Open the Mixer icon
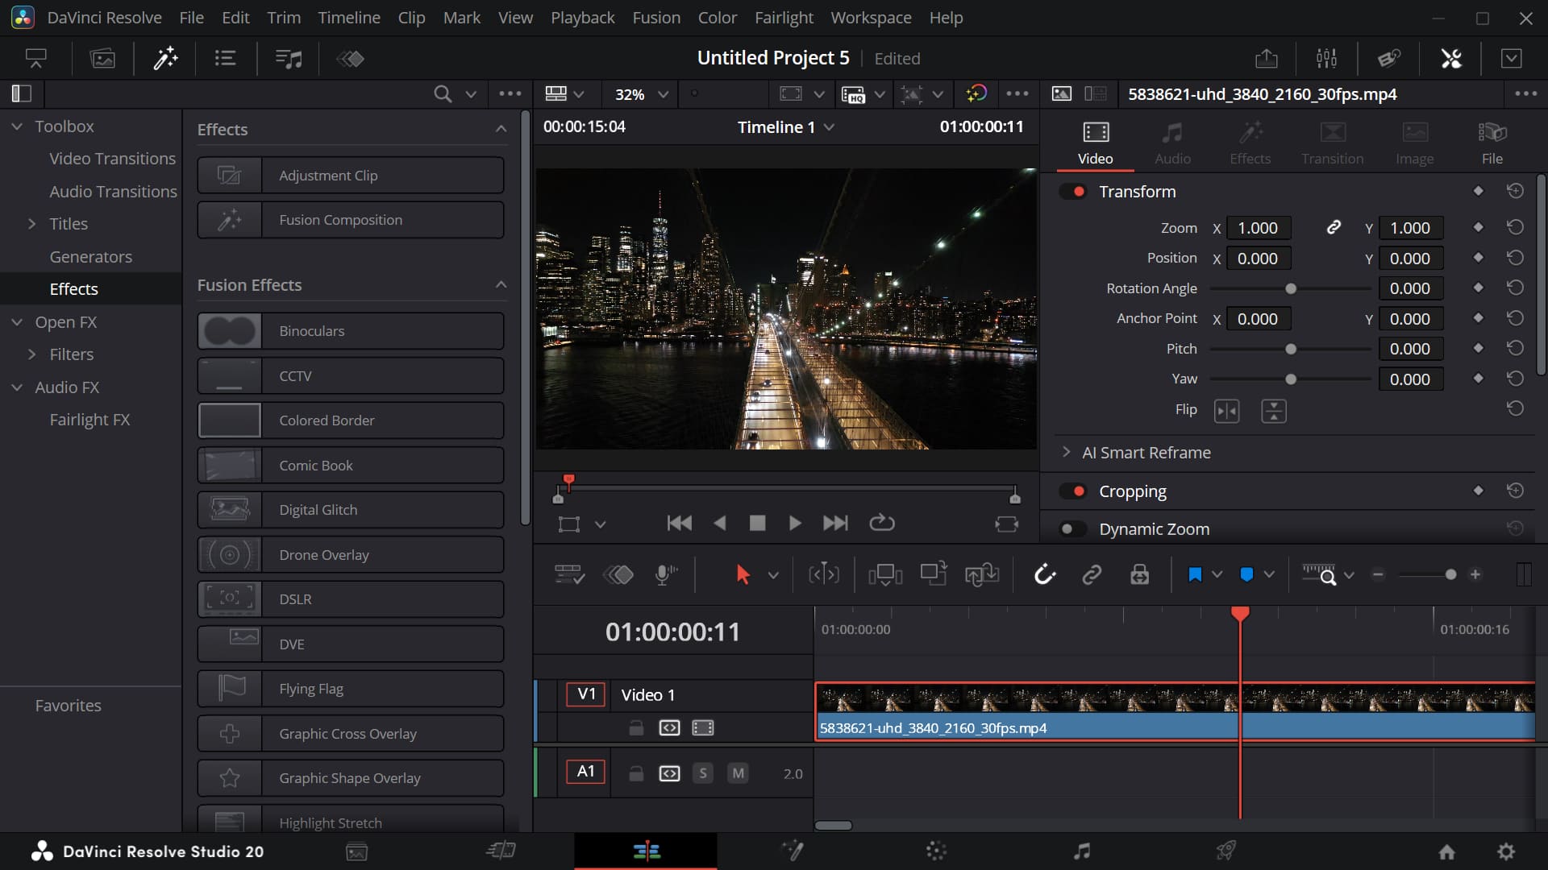The image size is (1548, 870). (1326, 58)
